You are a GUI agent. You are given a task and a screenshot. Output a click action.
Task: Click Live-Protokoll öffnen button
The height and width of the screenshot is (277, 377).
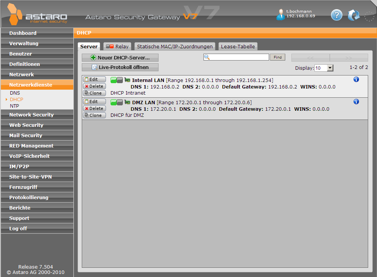coord(120,67)
